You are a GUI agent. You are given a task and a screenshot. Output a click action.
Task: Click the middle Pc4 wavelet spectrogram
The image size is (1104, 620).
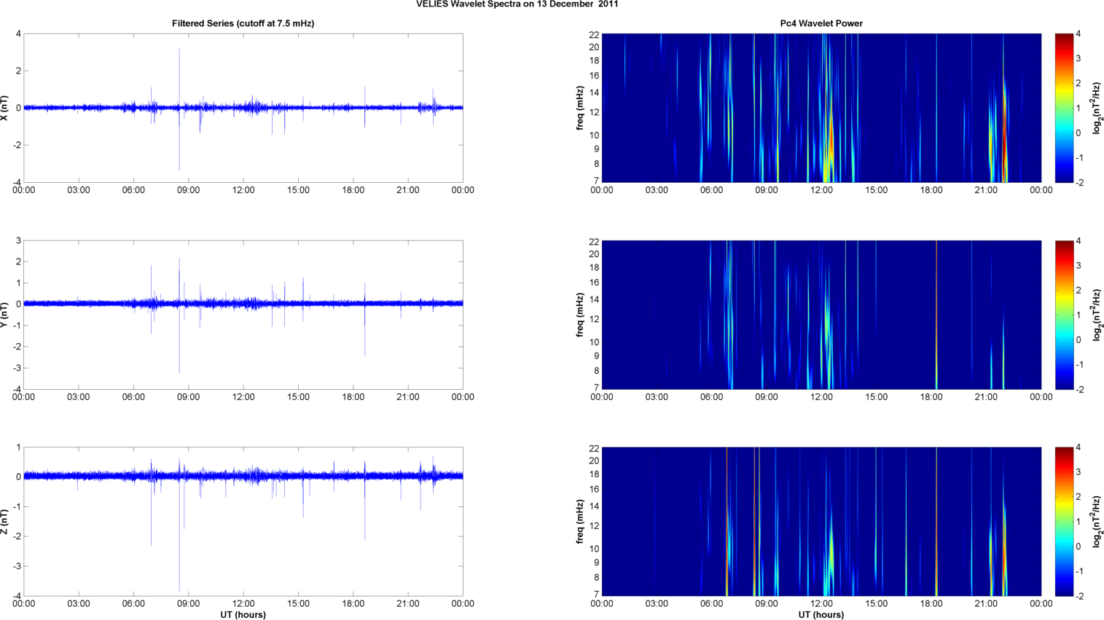[x=821, y=315]
